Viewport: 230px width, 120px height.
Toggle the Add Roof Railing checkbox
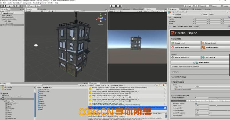point(196,103)
